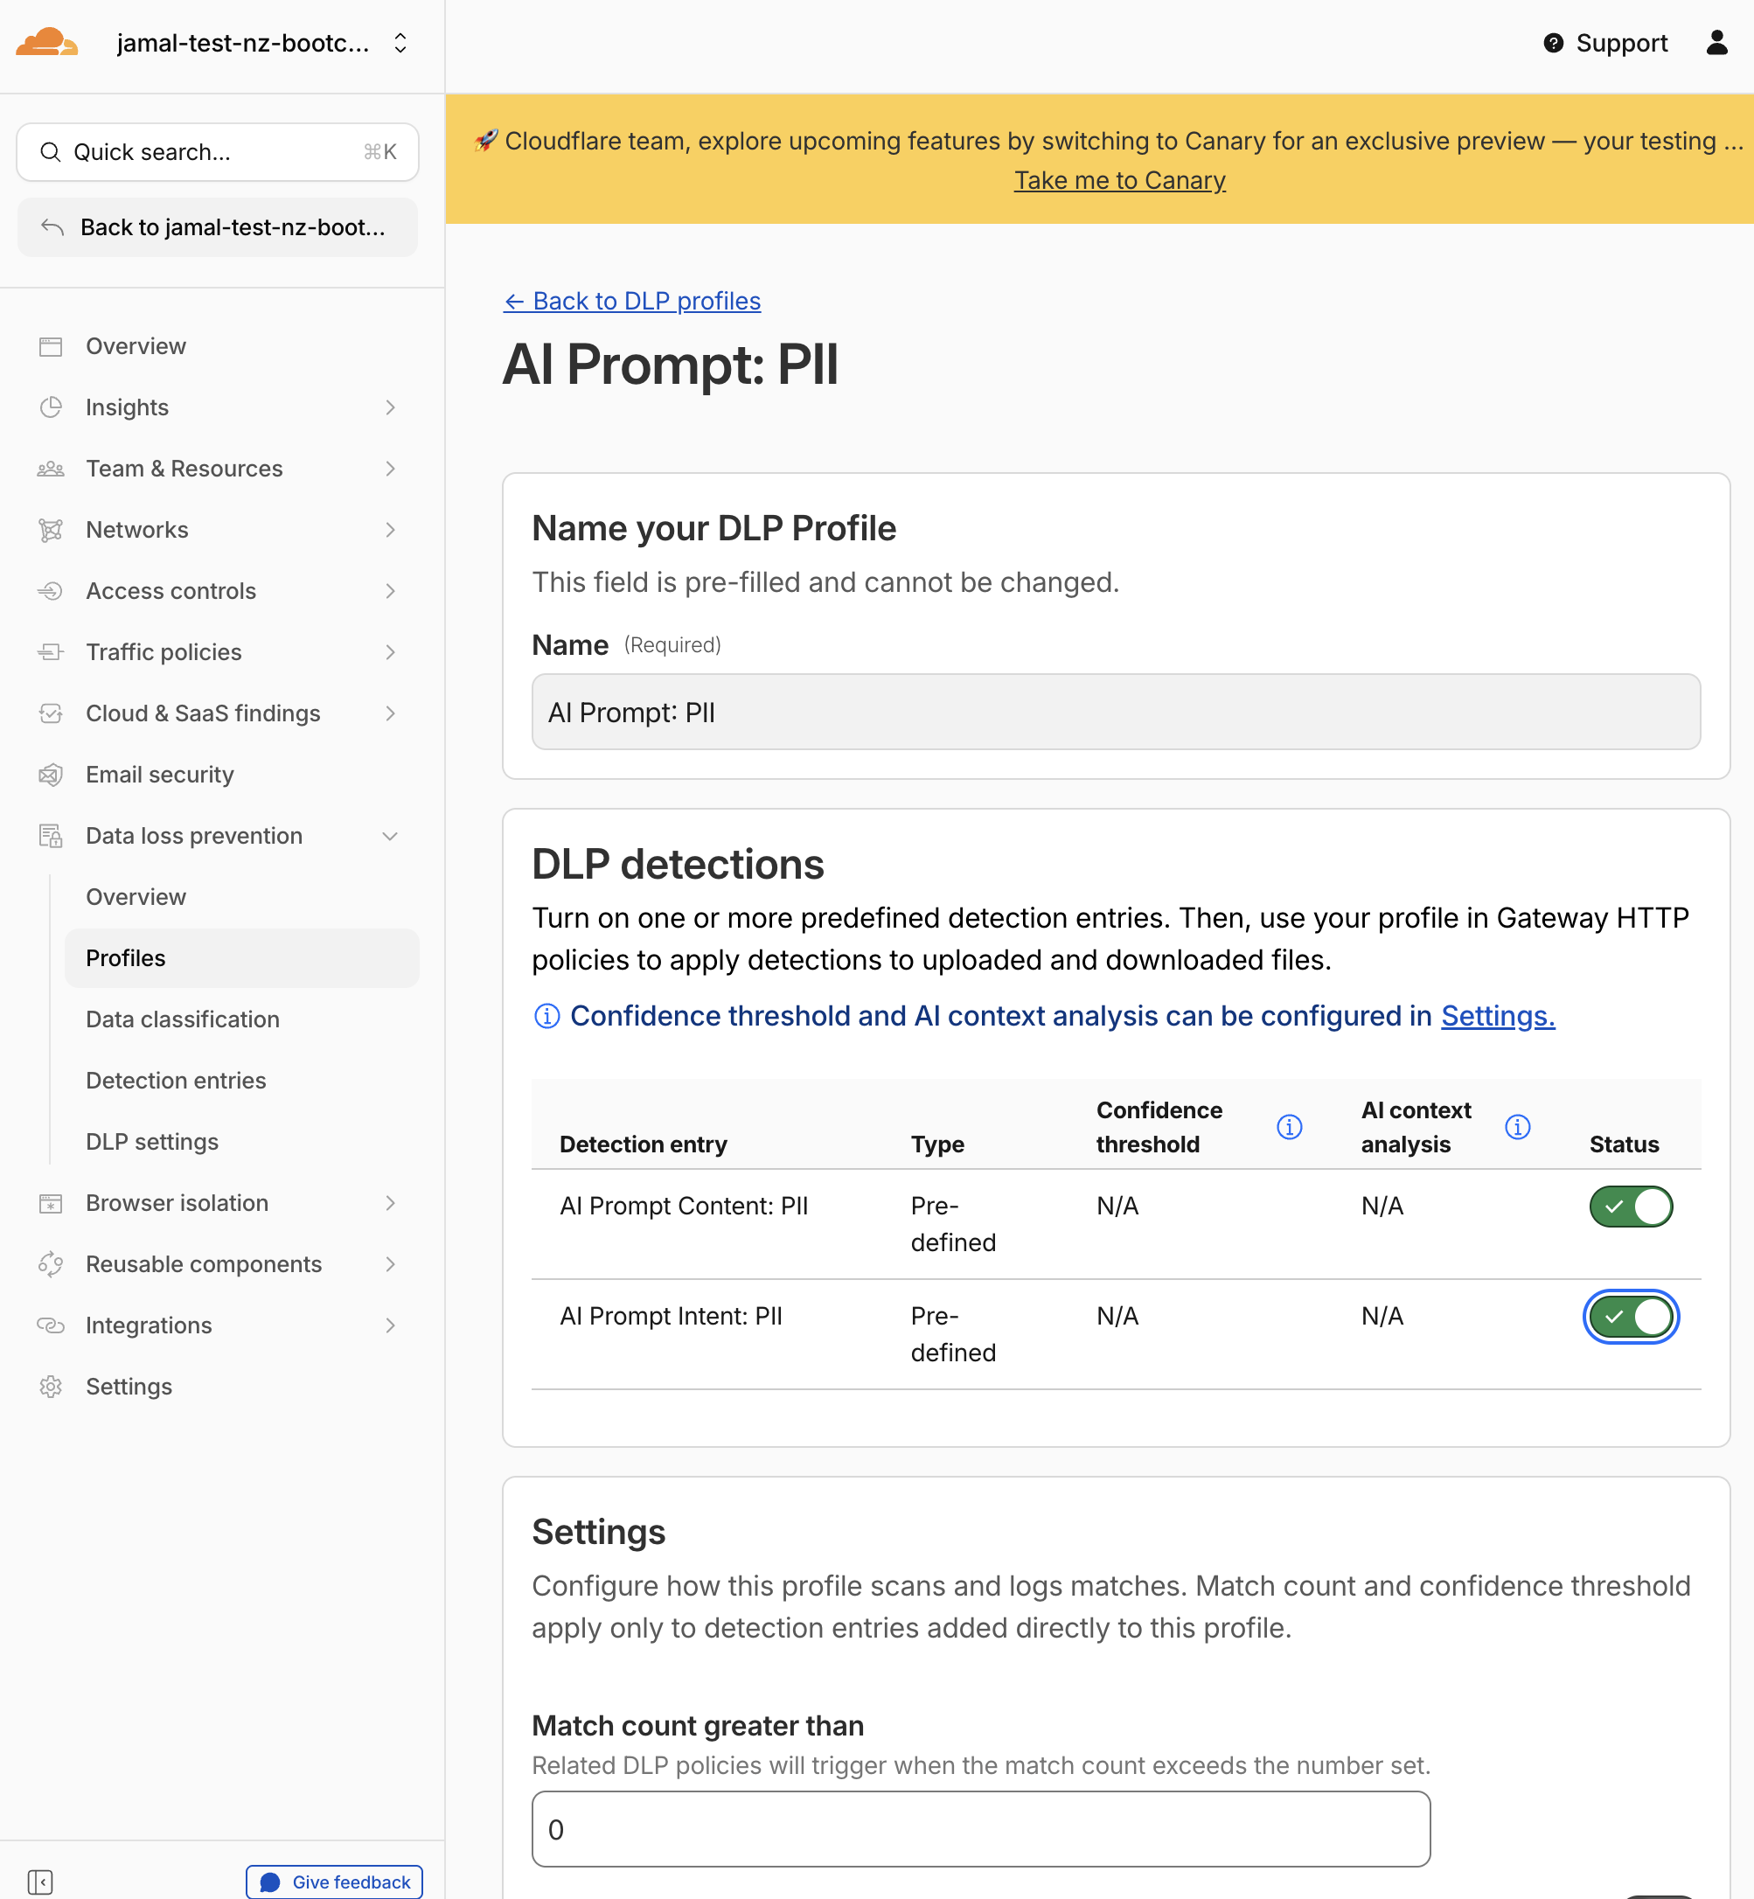The image size is (1754, 1899).
Task: Select the Profiles submenu item
Action: tap(241, 958)
